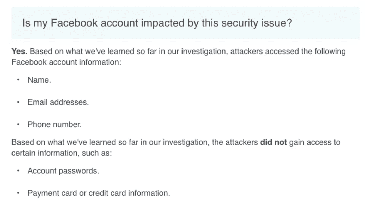Select the "Phone number." list item
This screenshot has height=203, width=365.
pyautogui.click(x=54, y=124)
